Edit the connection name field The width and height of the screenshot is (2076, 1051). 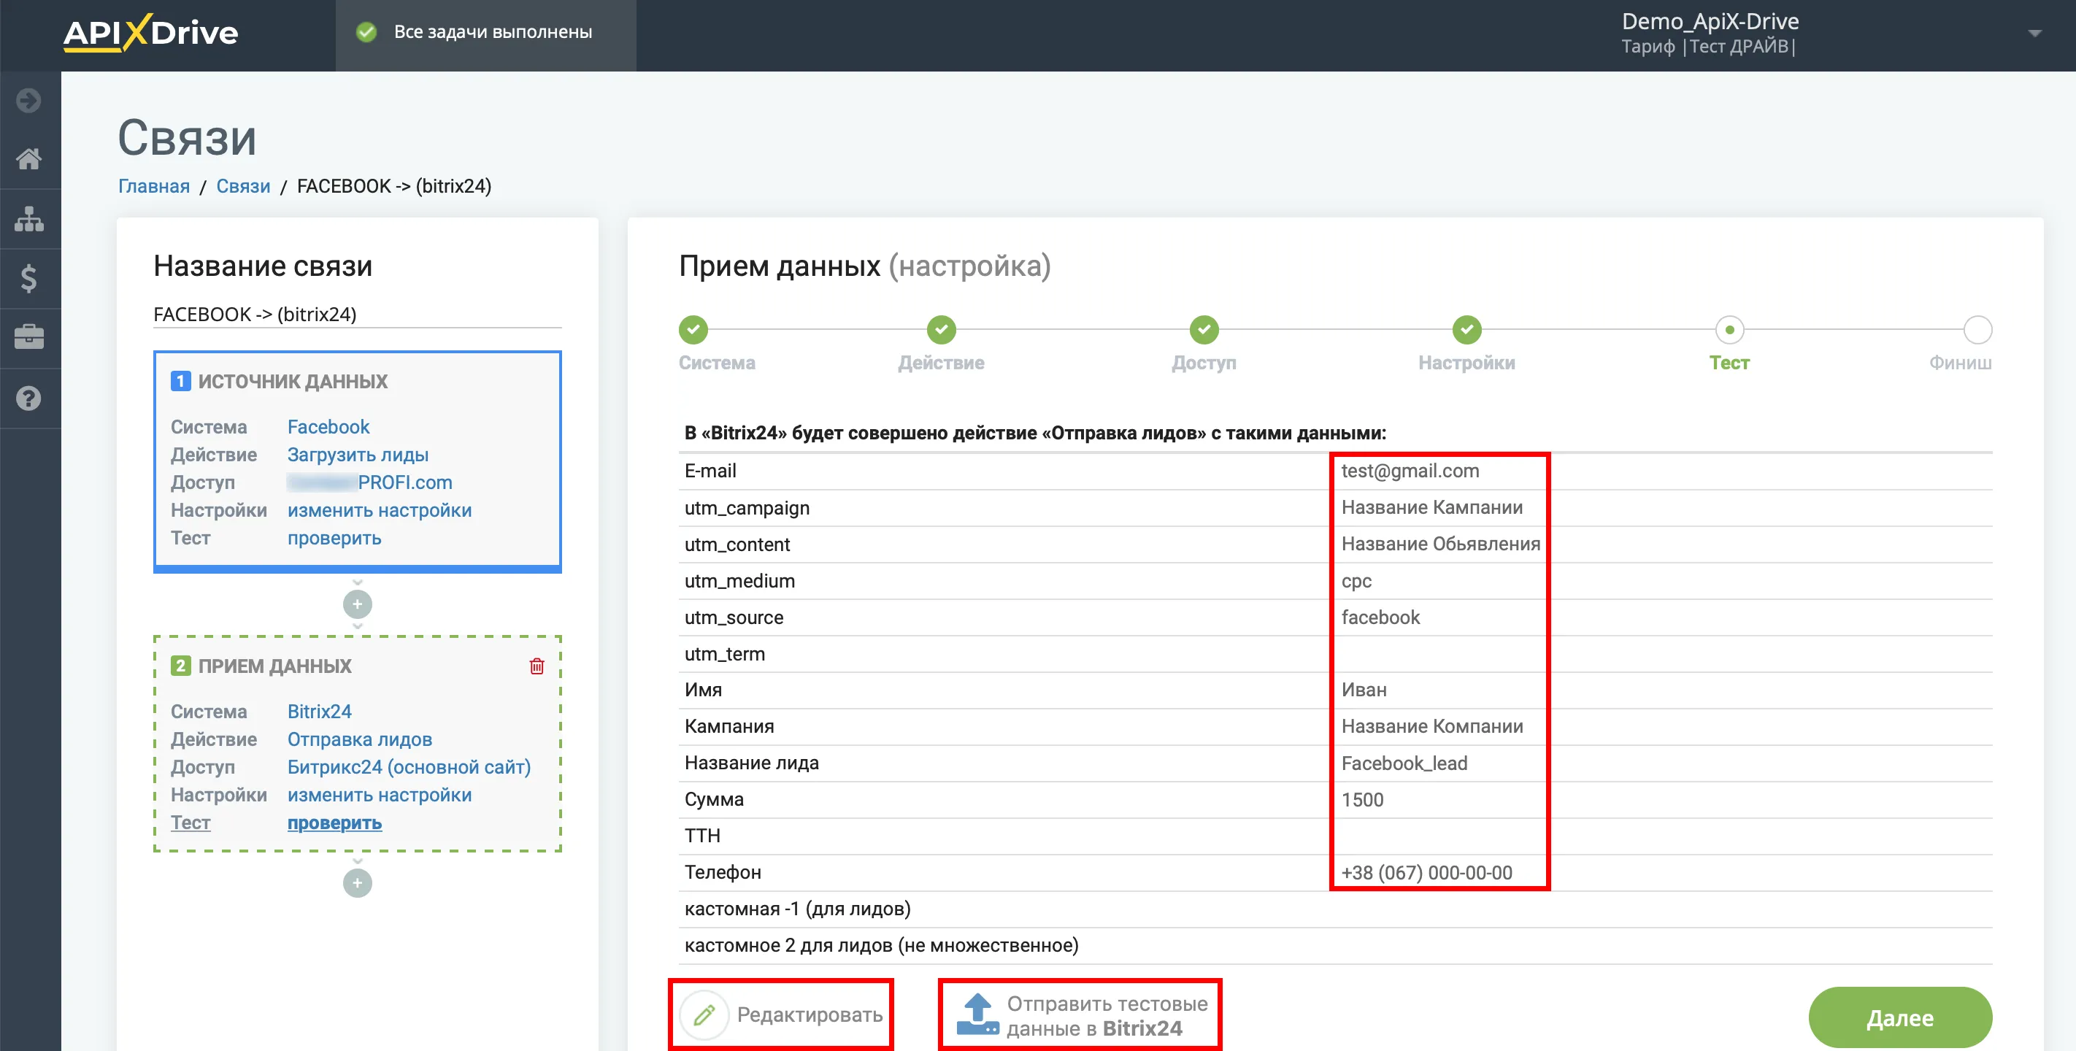pyautogui.click(x=357, y=315)
